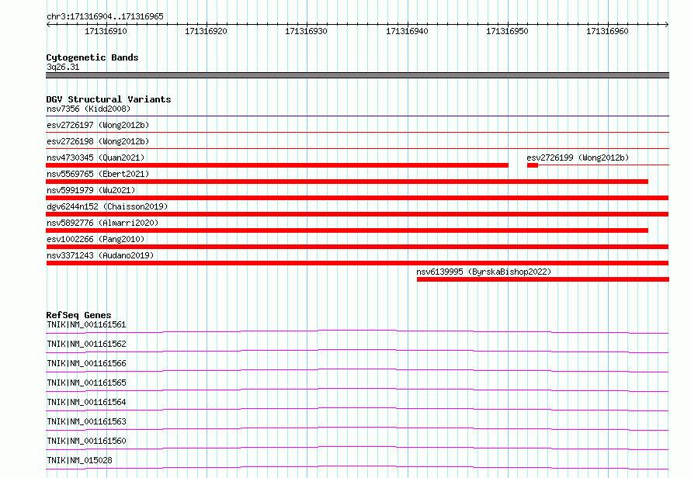Click the red bar under nsv5991979
Image resolution: width=691 pixels, height=478 pixels.
(x=357, y=198)
